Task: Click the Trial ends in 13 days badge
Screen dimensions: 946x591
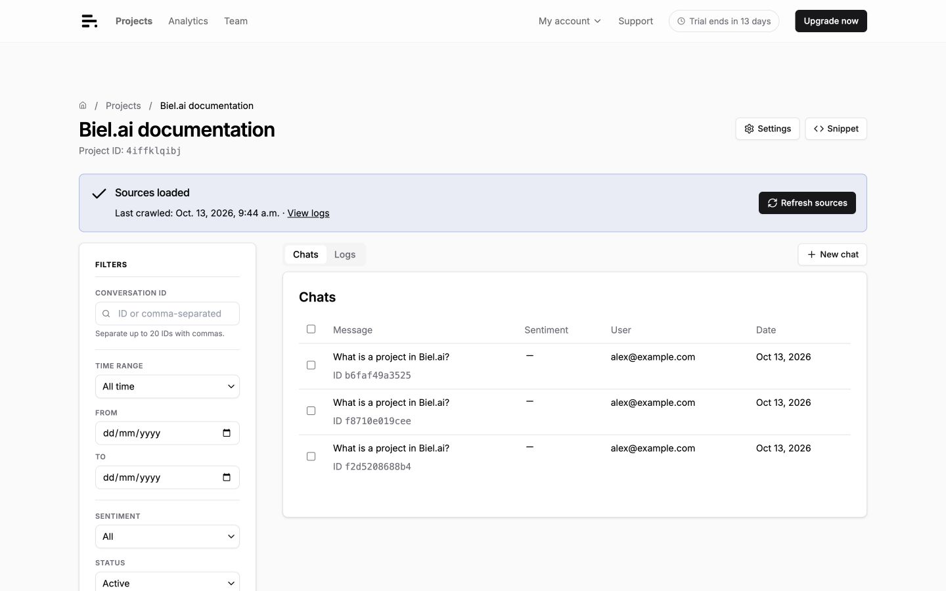Action: tap(724, 21)
